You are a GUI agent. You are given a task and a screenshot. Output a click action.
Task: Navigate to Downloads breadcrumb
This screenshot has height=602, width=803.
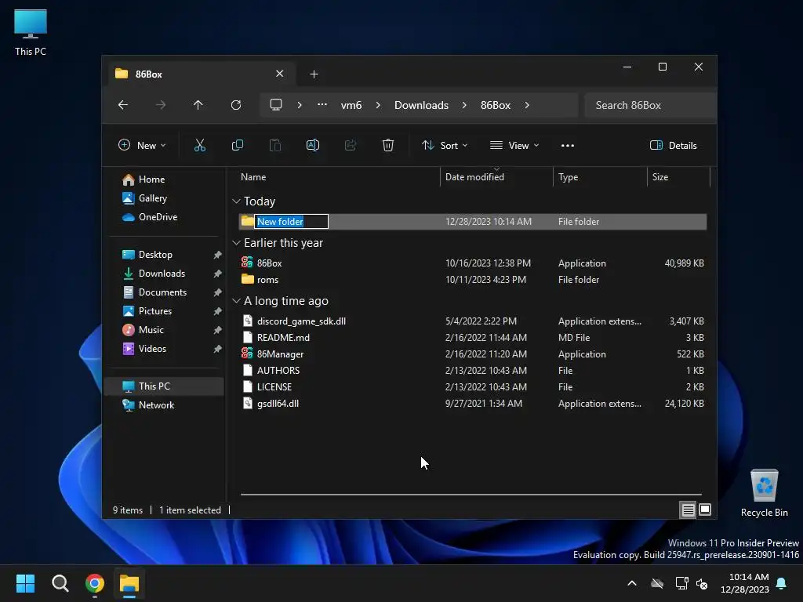click(421, 105)
